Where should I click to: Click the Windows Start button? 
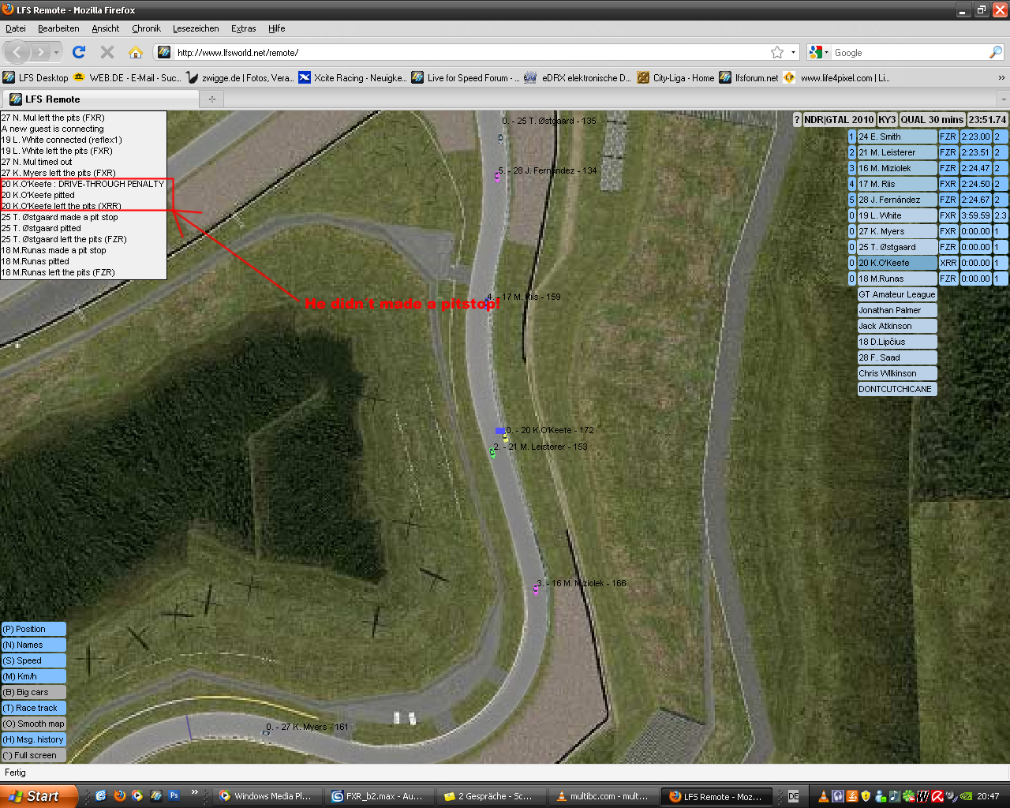(38, 796)
